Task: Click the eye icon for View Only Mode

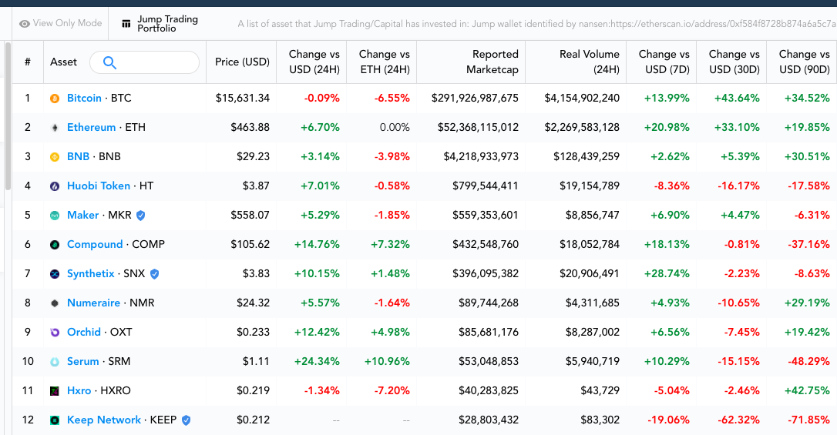Action: click(25, 24)
